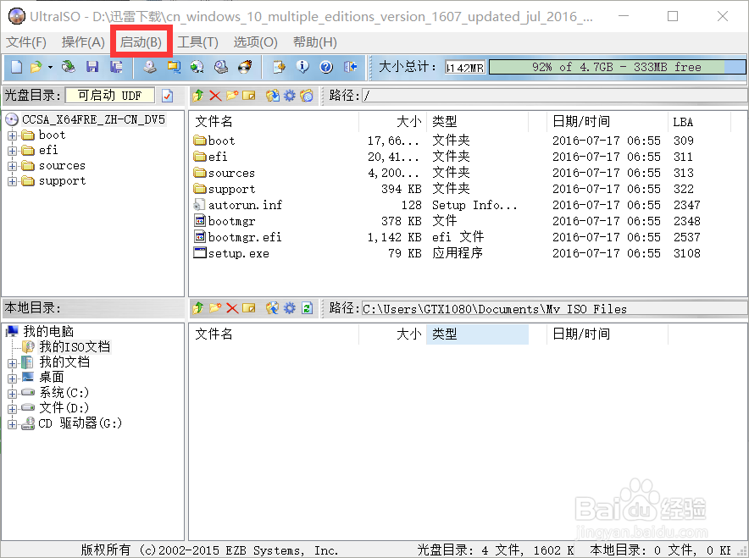Click the Open CD/DVD drive icon with green arrow
Screen dimensions: 749x558
click(x=69, y=67)
